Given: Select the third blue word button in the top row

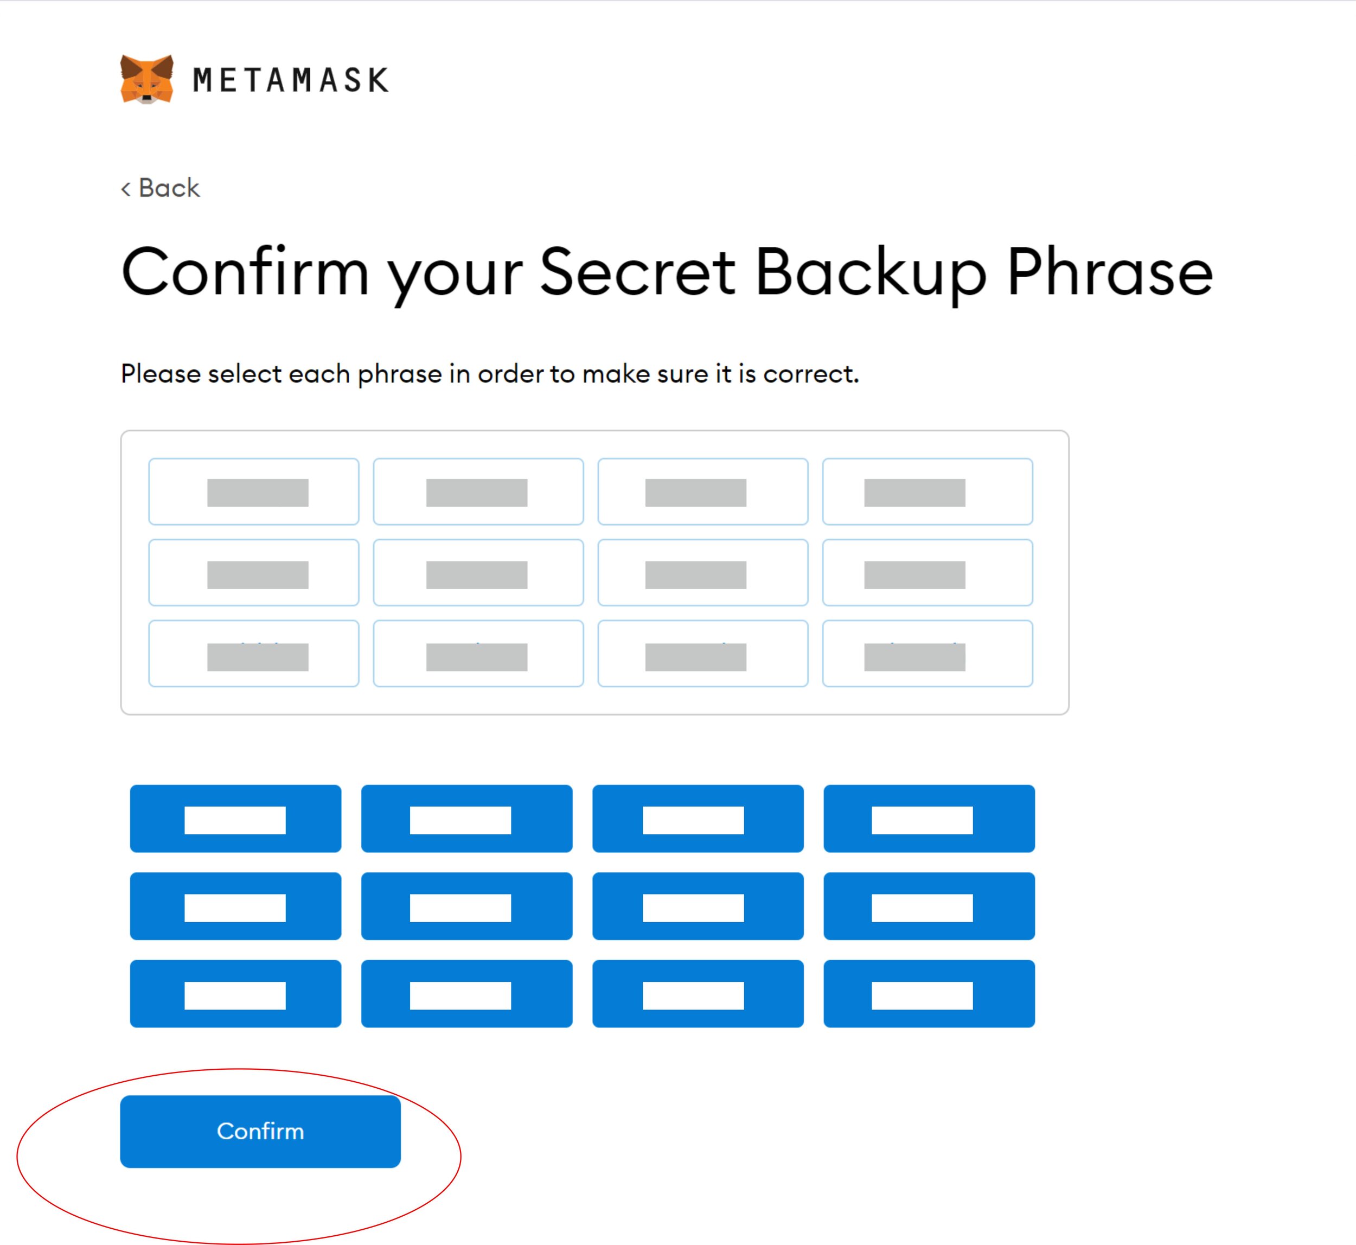Looking at the screenshot, I should click(697, 819).
